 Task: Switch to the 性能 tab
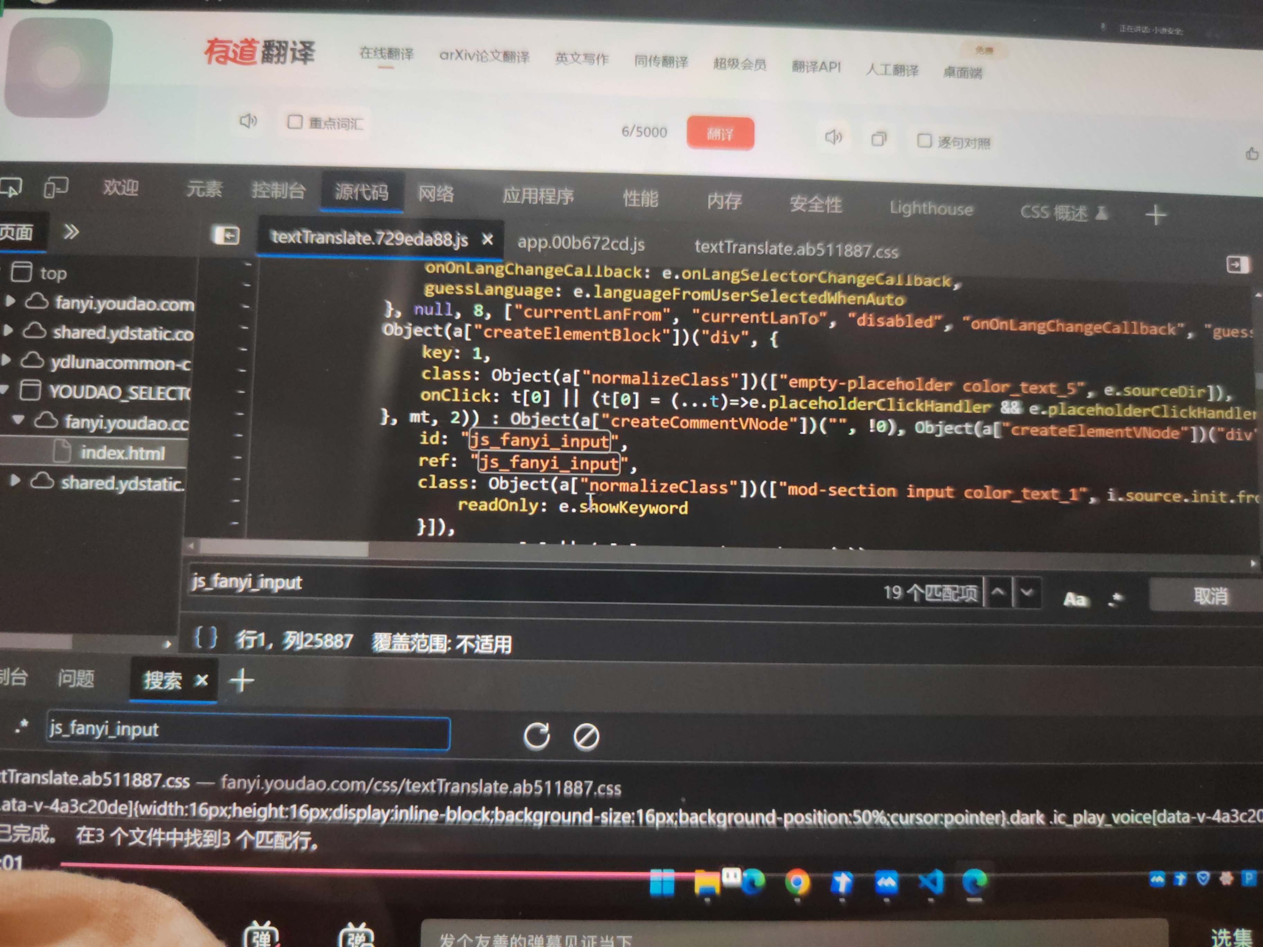tap(641, 199)
